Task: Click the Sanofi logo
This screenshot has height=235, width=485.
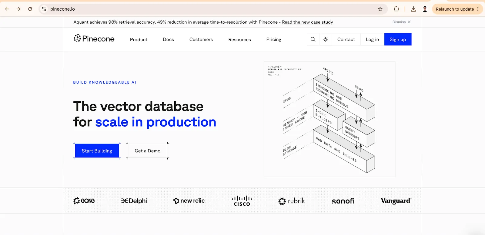Action: (343, 201)
